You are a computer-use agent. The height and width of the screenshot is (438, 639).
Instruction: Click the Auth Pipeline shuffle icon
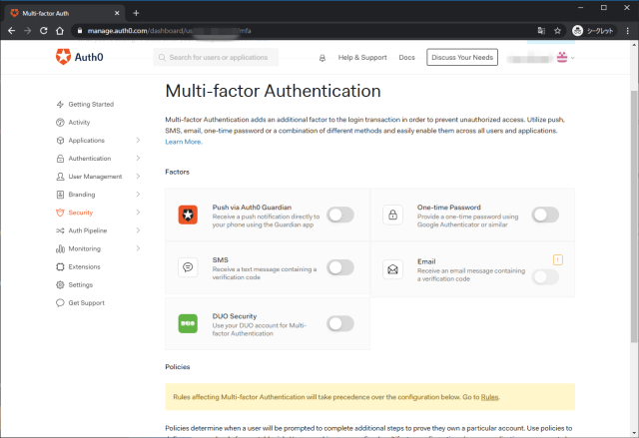pyautogui.click(x=60, y=230)
